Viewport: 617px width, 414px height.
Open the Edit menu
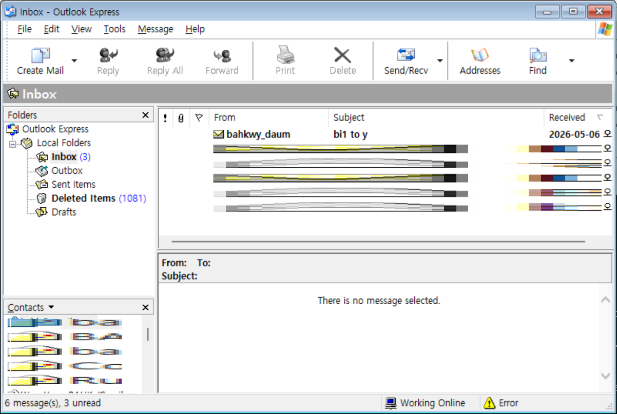pyautogui.click(x=51, y=29)
